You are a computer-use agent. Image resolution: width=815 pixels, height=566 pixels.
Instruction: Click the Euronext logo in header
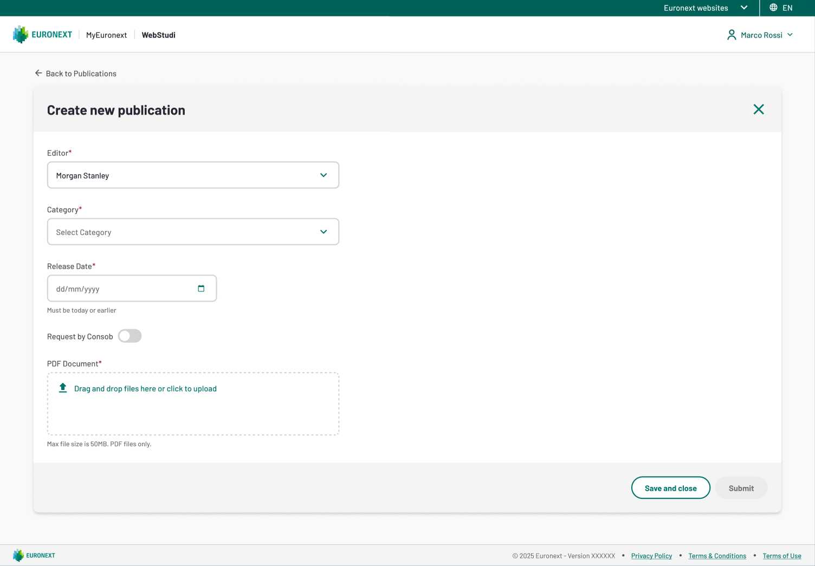point(42,35)
